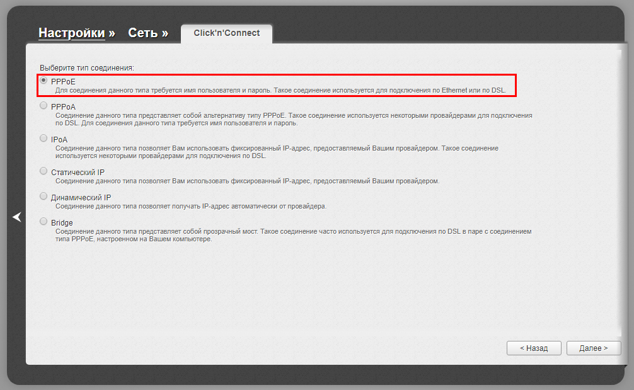The width and height of the screenshot is (634, 390).
Task: Click the Выберите тип соединения heading
Action: pyautogui.click(x=87, y=68)
